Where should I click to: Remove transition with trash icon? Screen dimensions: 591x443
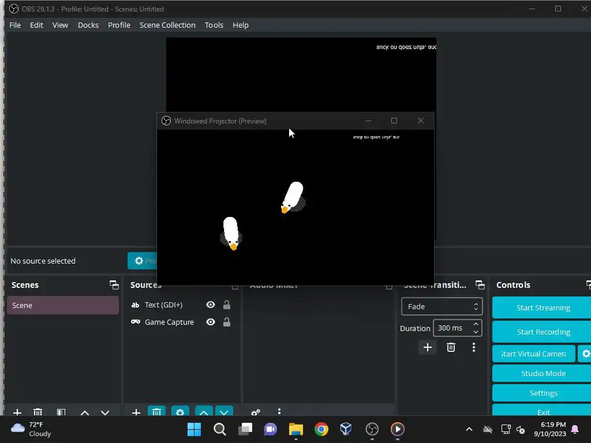pos(451,347)
